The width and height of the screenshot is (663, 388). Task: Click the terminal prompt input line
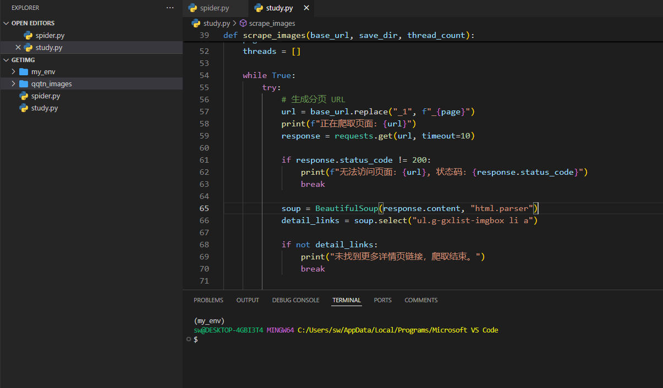pyautogui.click(x=330, y=340)
